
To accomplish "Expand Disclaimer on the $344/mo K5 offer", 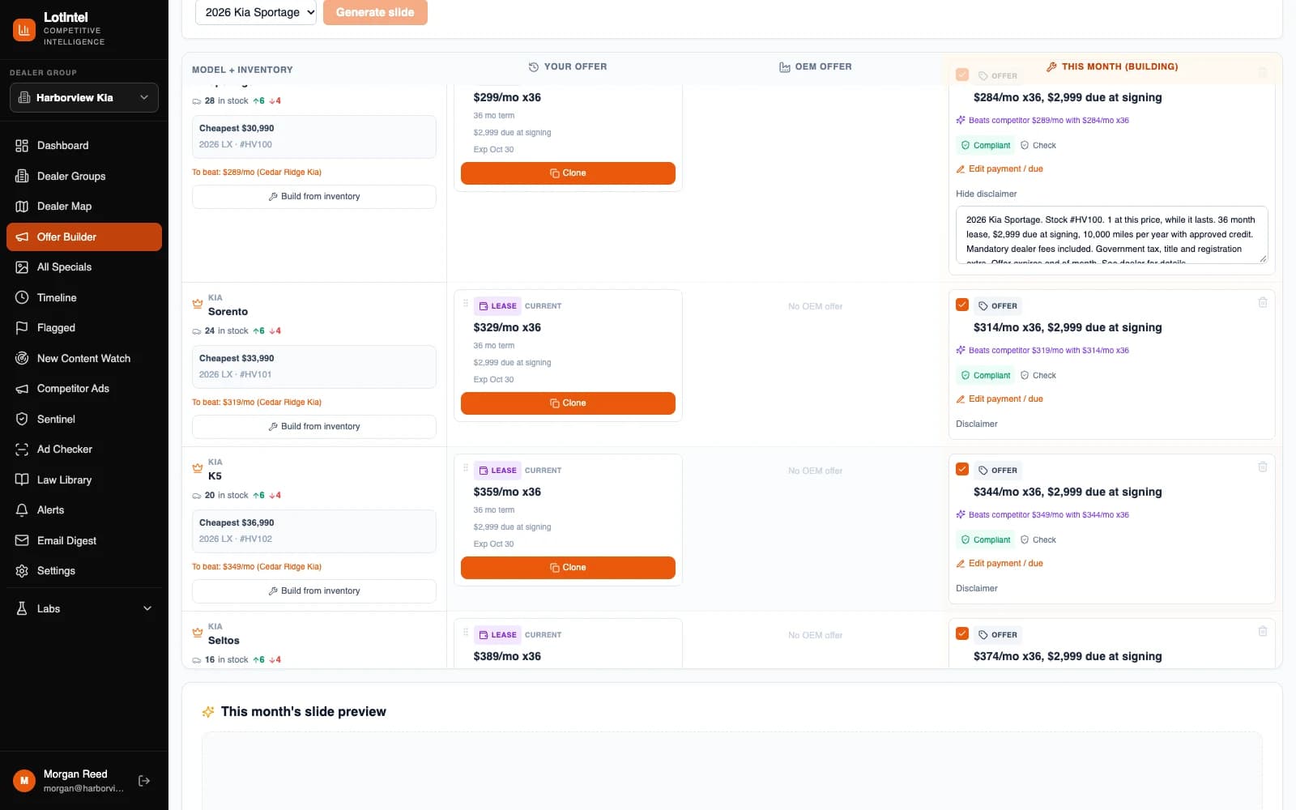I will 977,588.
